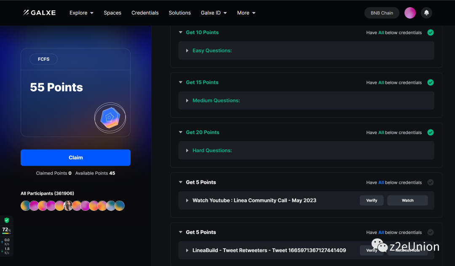This screenshot has width=455, height=266.
Task: Open the notifications bell
Action: point(426,13)
